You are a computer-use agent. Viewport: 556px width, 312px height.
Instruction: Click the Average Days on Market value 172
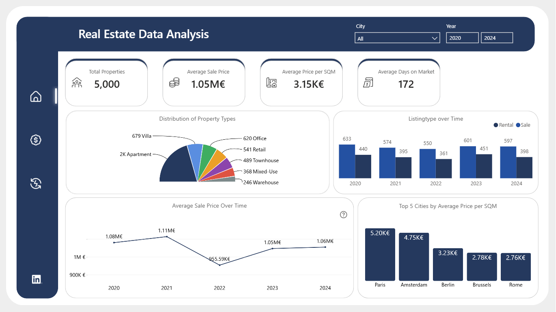click(406, 84)
